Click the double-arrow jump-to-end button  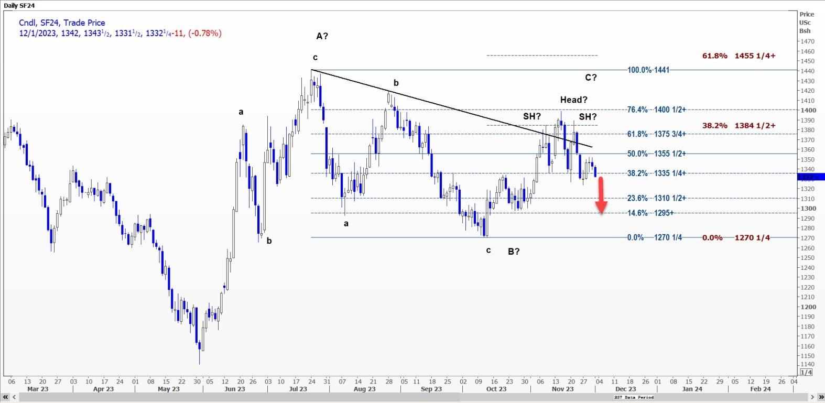pyautogui.click(x=820, y=397)
